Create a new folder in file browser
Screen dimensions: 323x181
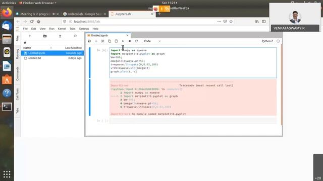click(x=45, y=36)
